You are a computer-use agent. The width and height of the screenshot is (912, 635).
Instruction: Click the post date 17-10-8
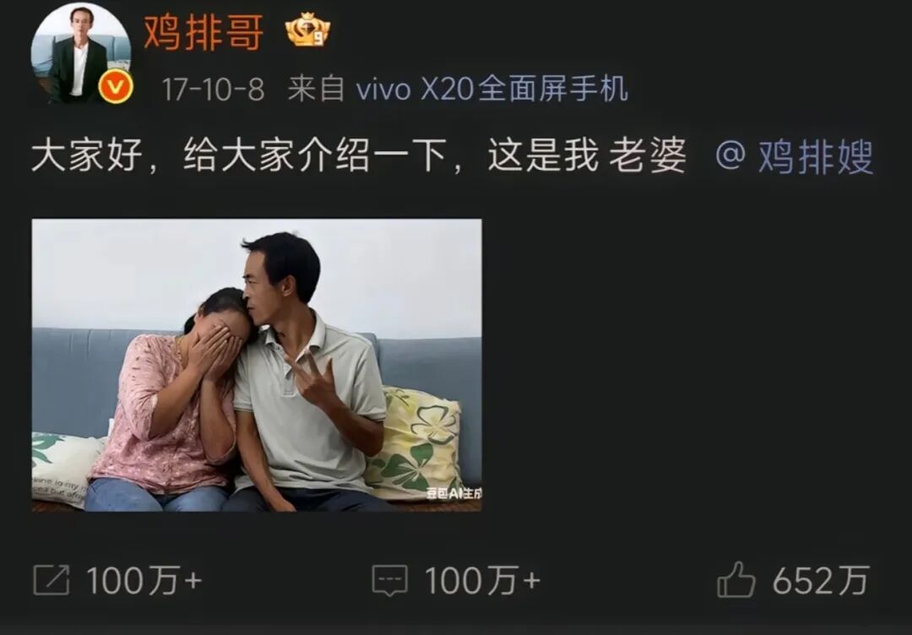coord(213,90)
